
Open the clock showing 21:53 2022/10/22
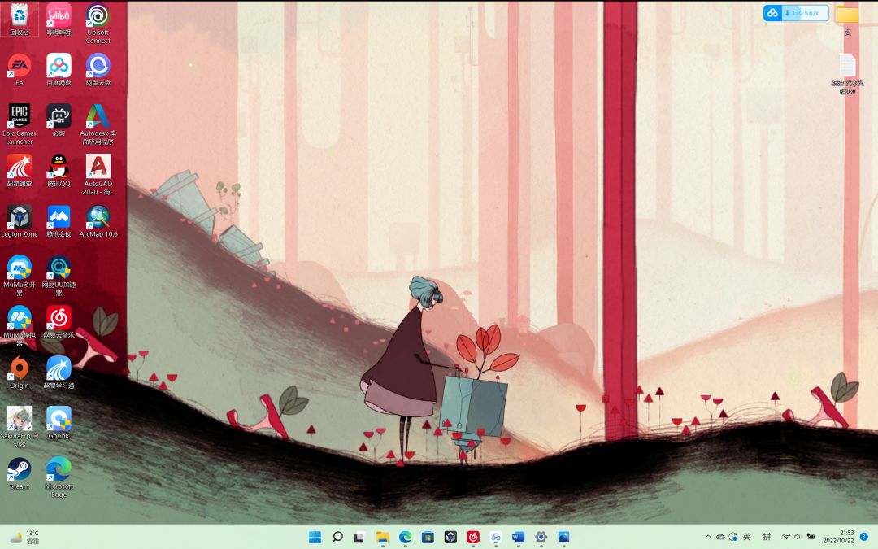pos(838,537)
